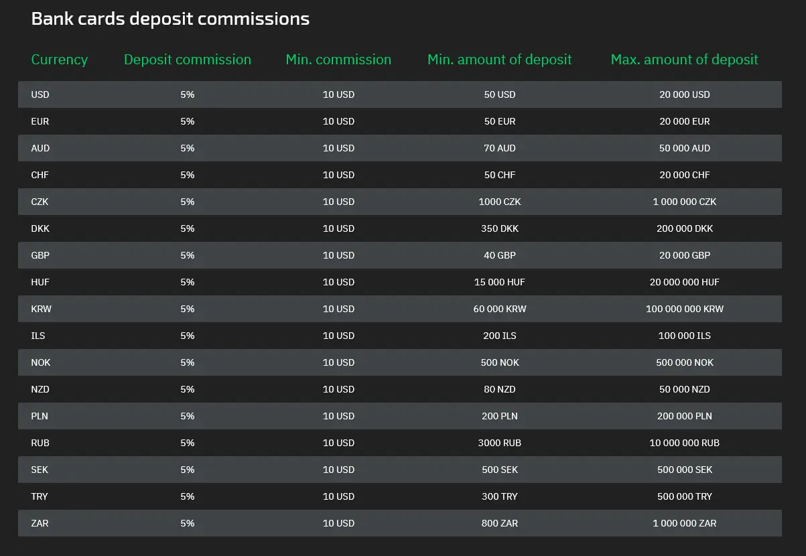Screen dimensions: 806x556
Task: Click the '20 000 EUR' maximum deposit cell
Action: pyautogui.click(x=685, y=121)
